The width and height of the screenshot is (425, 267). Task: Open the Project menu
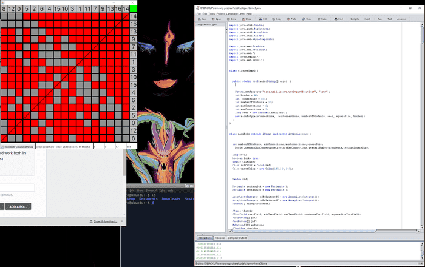220,13
